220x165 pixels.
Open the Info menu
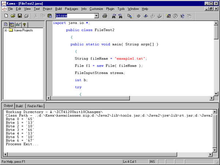84,9
